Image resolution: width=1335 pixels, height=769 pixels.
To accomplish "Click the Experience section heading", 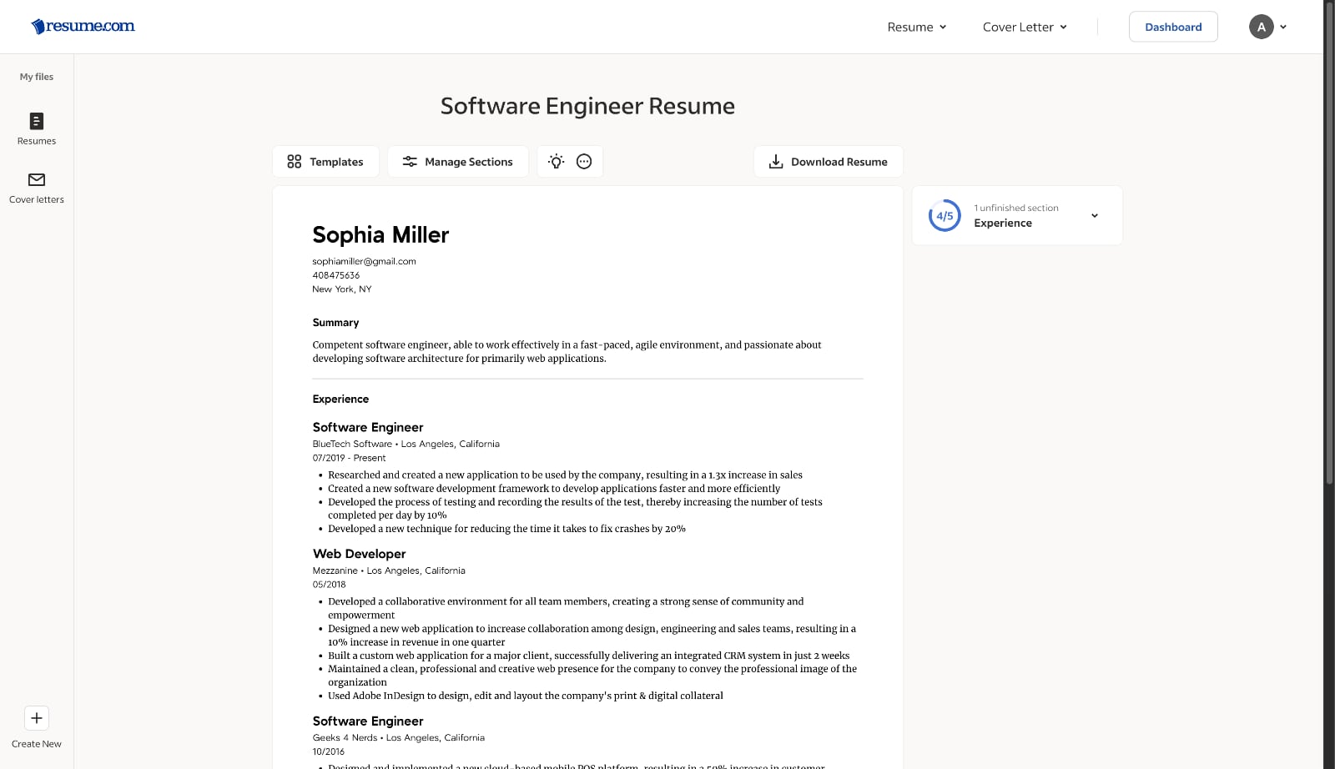I will point(340,400).
